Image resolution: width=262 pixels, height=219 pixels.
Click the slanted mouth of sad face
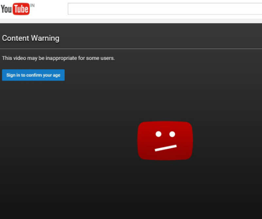(x=166, y=148)
